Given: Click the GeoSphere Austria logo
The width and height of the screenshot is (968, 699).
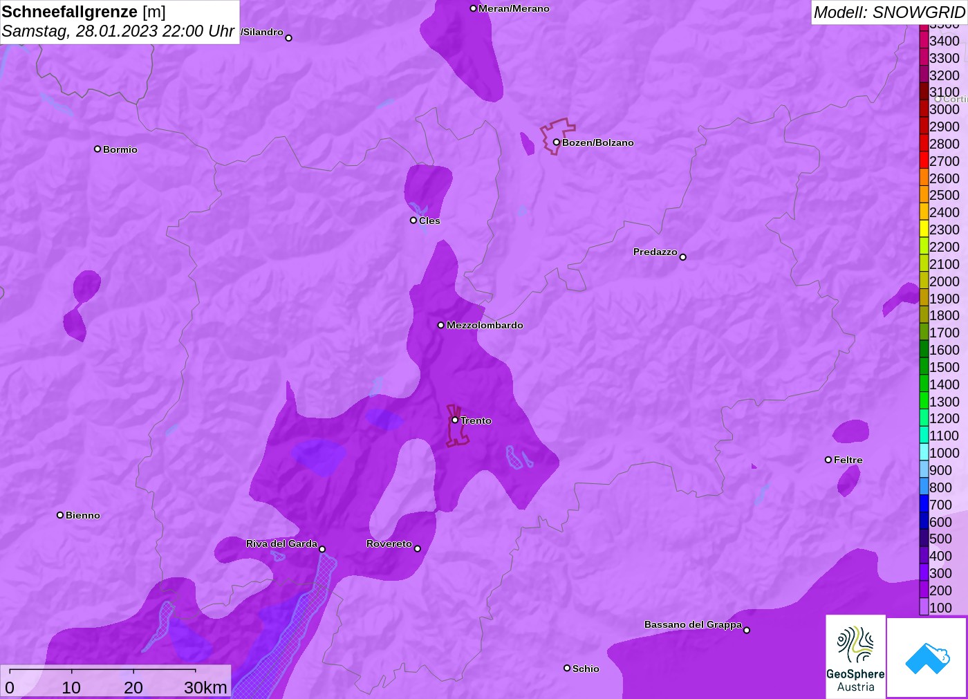Looking at the screenshot, I should [x=855, y=657].
